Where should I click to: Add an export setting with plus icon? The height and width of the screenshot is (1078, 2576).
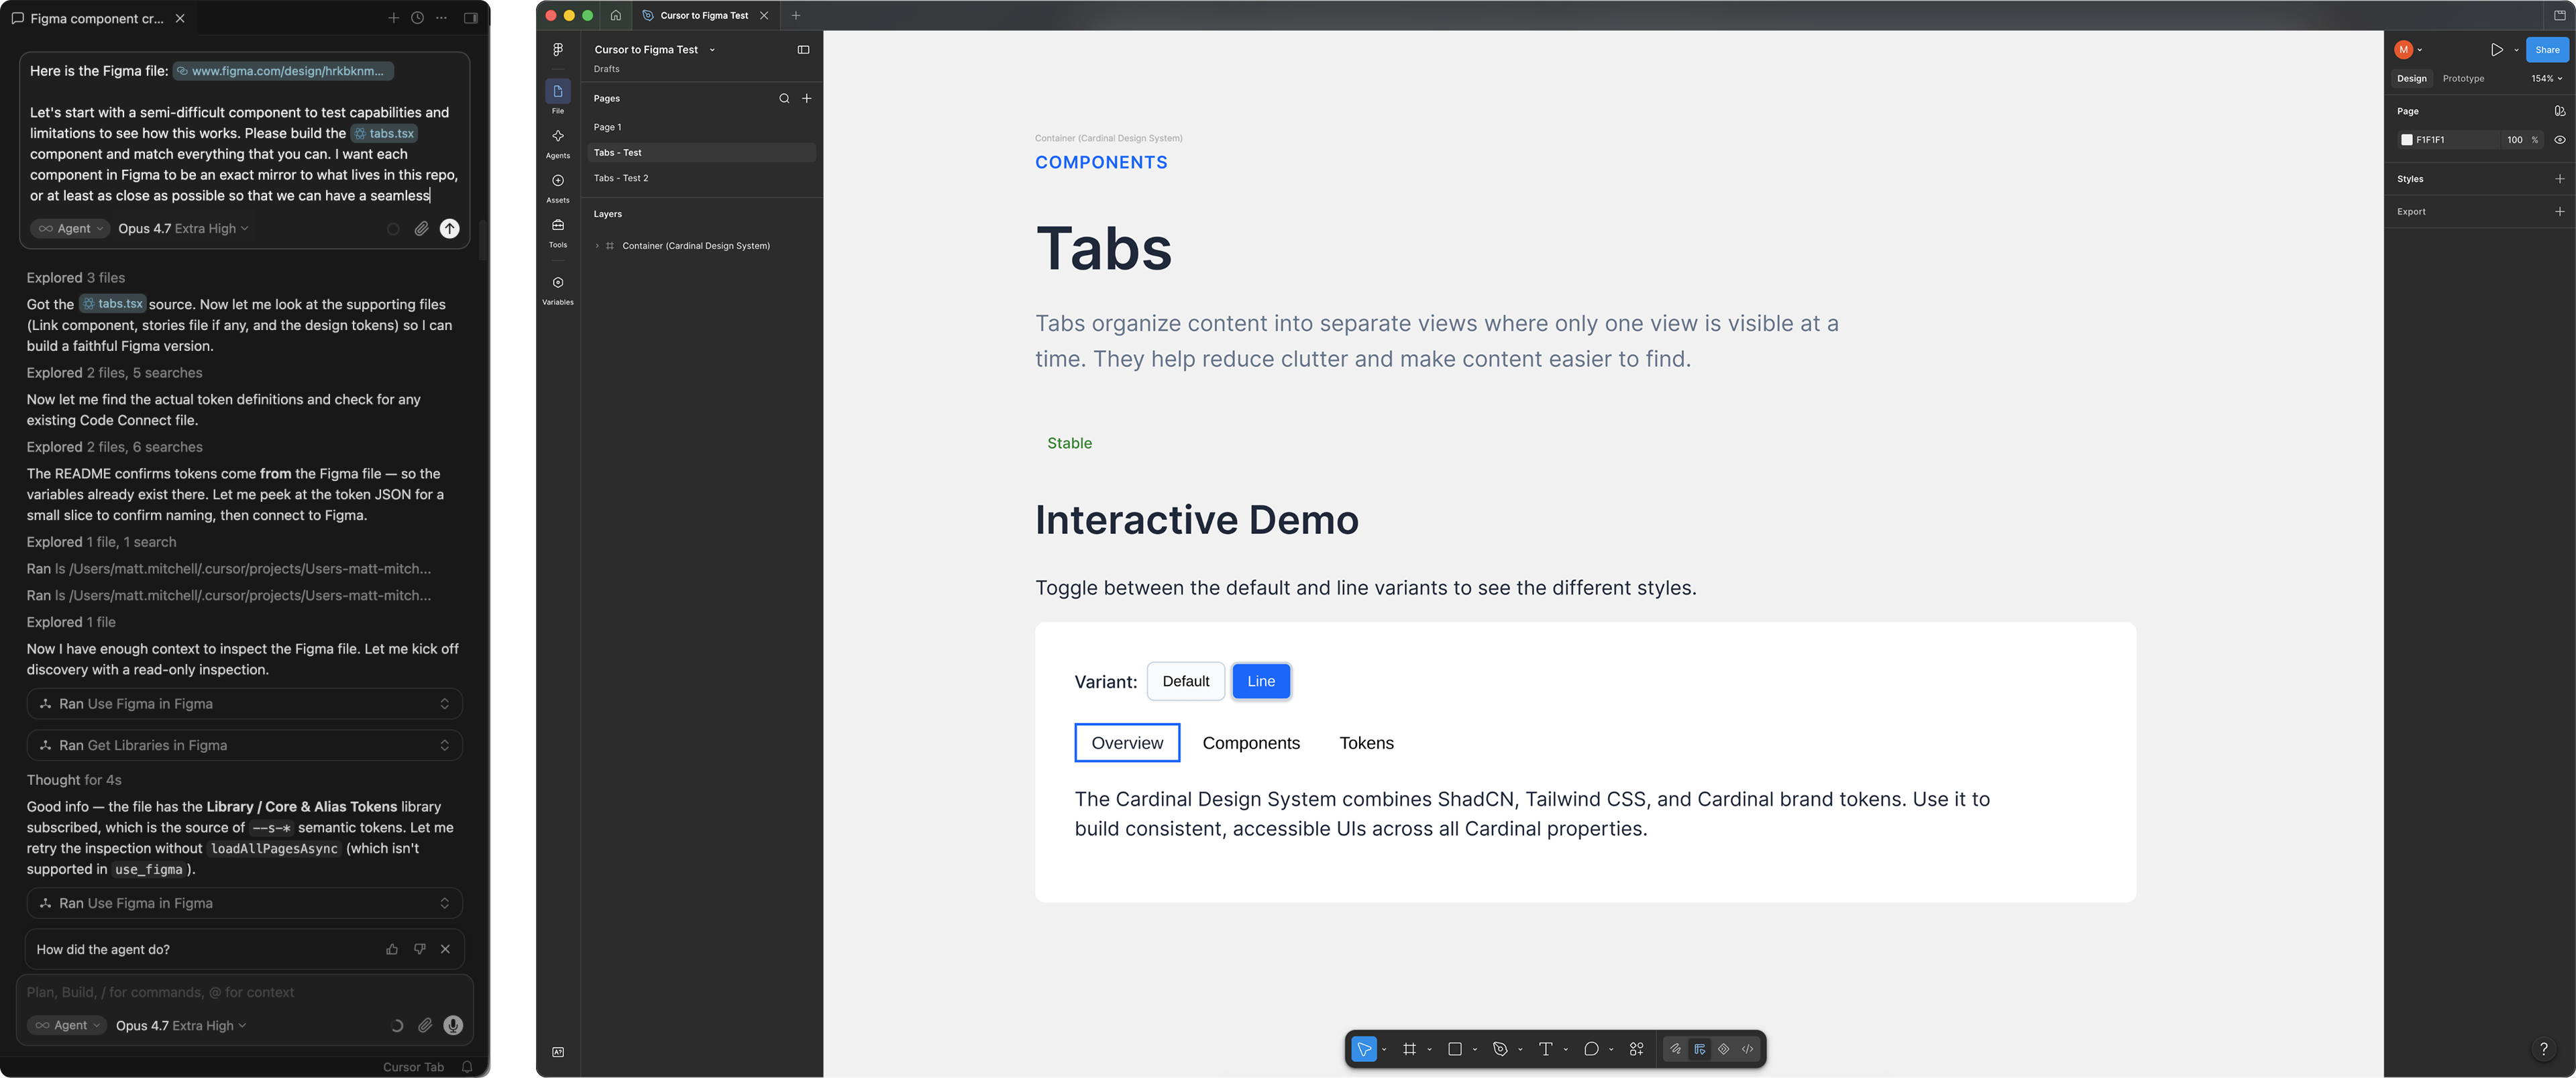[2559, 211]
